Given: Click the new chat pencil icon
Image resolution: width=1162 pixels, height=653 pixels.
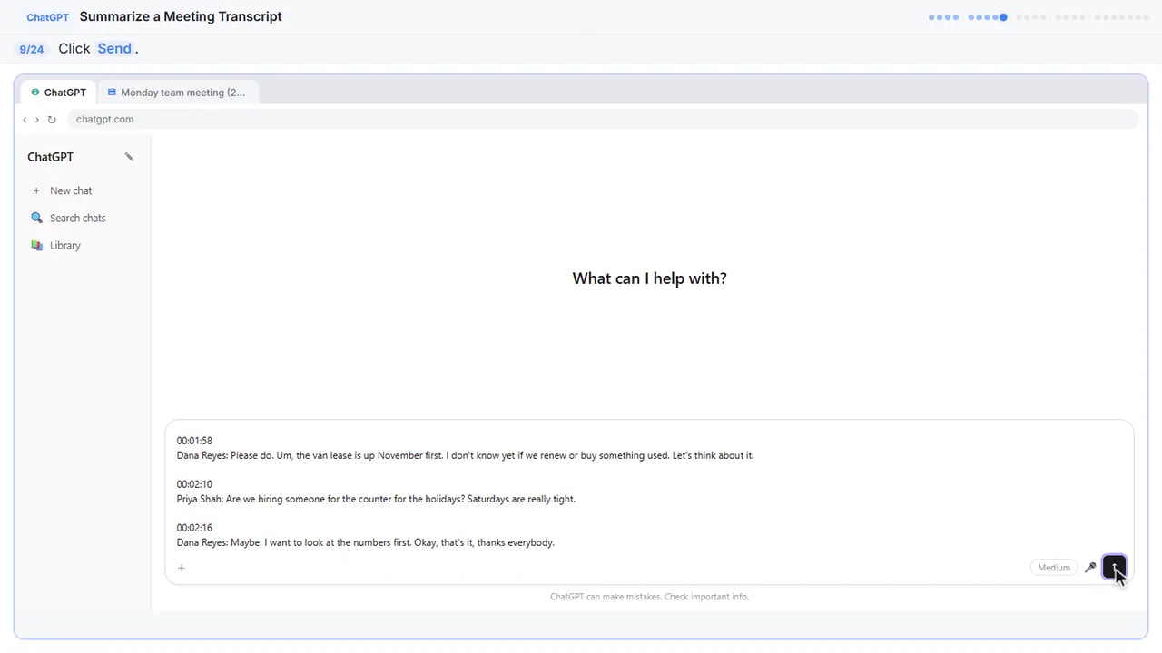Looking at the screenshot, I should pos(129,157).
